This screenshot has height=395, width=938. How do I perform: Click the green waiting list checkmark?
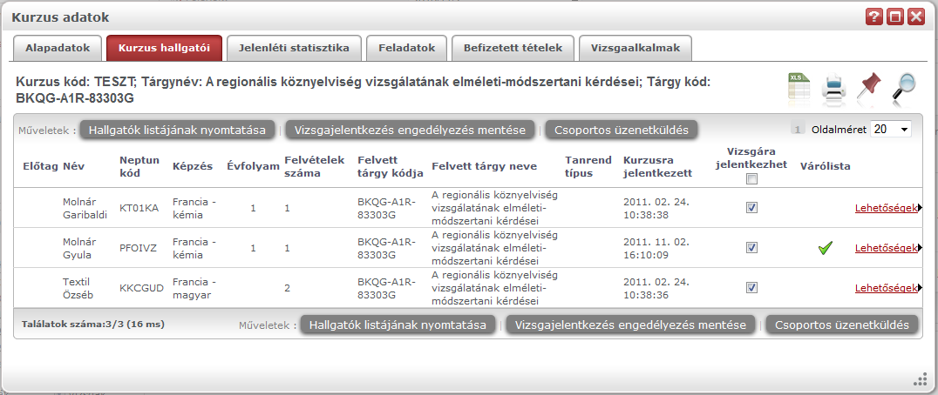[826, 248]
